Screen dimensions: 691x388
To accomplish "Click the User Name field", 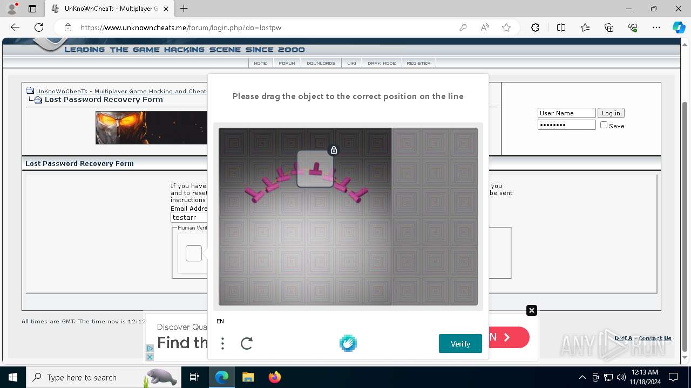I will 566,113.
